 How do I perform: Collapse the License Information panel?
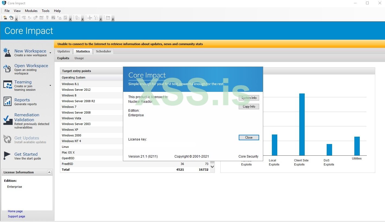click(49, 172)
